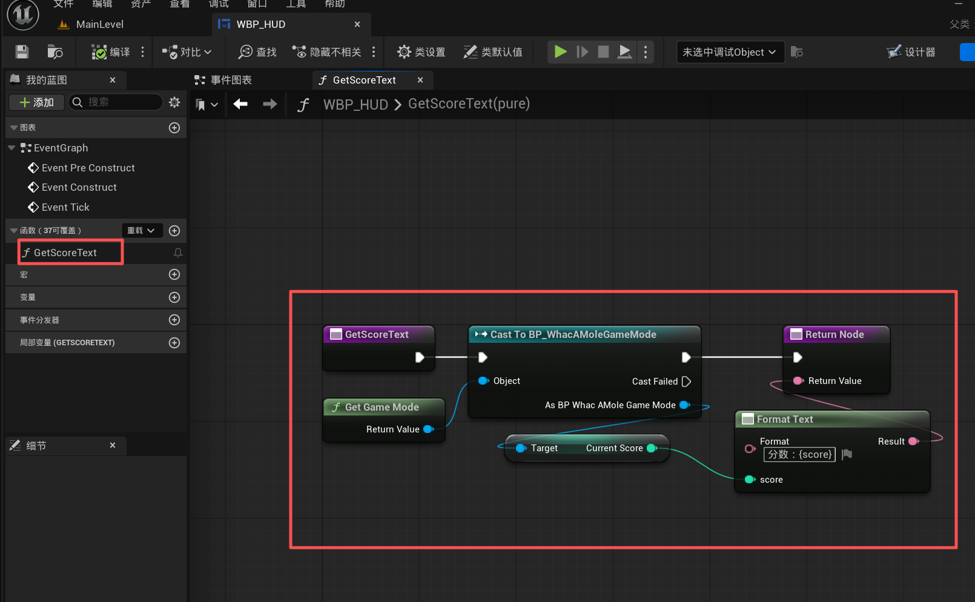
Task: Open the 事件图表 event graph tab
Action: pos(223,80)
